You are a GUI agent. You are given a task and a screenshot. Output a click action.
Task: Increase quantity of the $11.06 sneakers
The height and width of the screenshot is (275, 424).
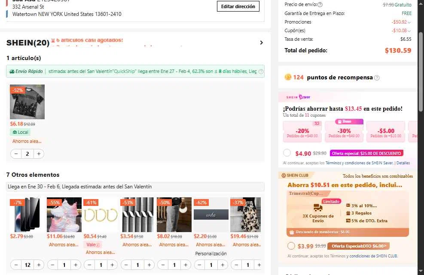click(x=76, y=265)
